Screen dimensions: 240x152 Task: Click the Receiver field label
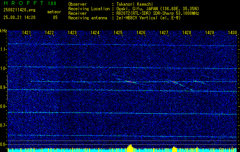click(x=77, y=13)
